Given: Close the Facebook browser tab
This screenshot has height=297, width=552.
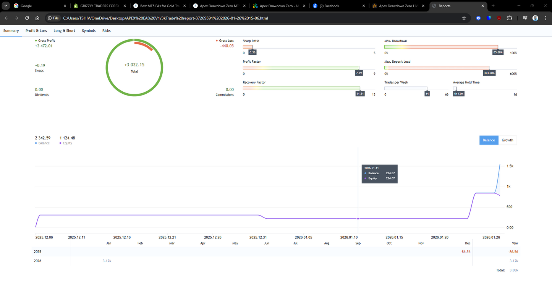Looking at the screenshot, I should click(x=363, y=6).
